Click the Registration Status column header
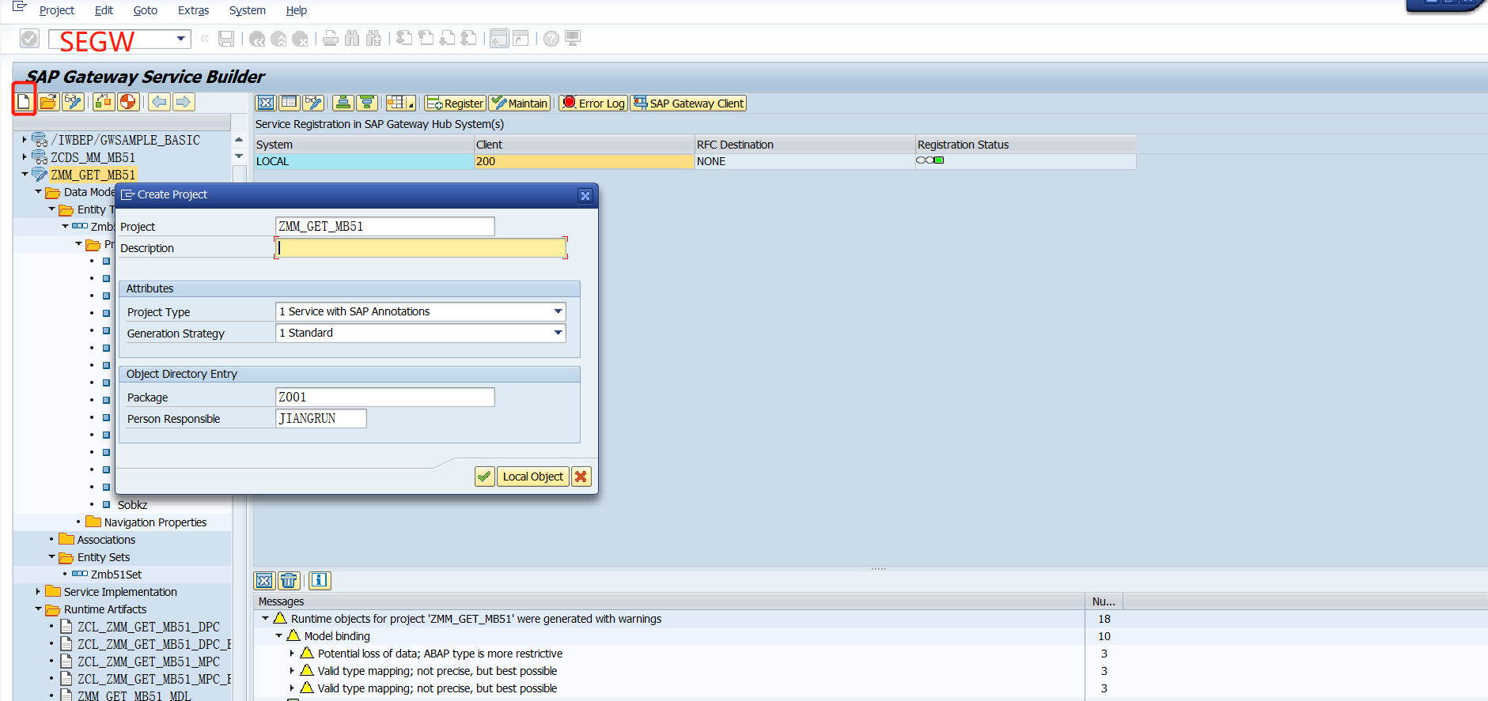This screenshot has height=701, width=1488. pos(1025,145)
